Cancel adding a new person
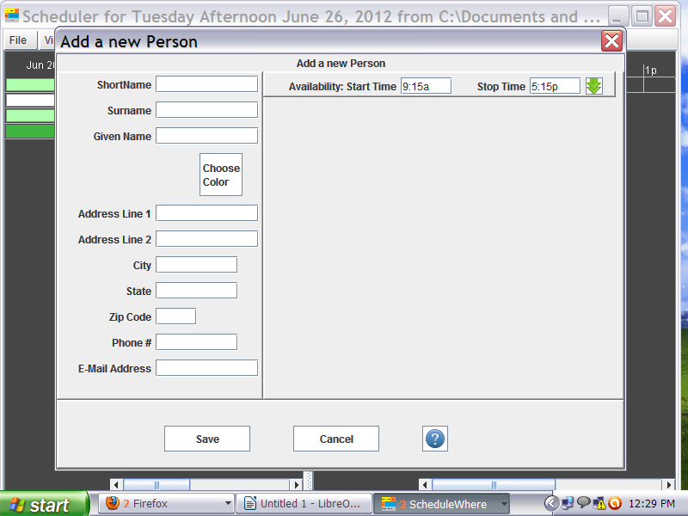 (x=336, y=439)
